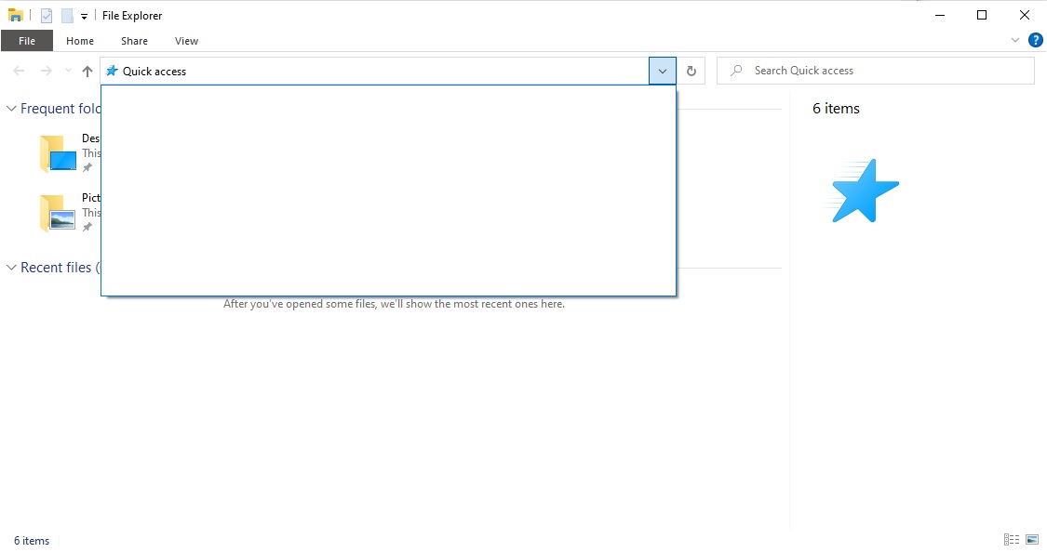This screenshot has height=552, width=1047.
Task: Close the address bar history dropdown
Action: click(663, 71)
